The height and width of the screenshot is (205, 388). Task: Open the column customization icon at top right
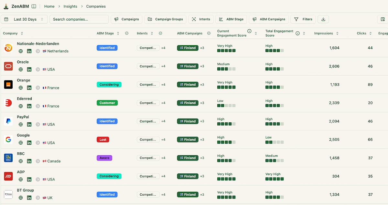coord(383,19)
